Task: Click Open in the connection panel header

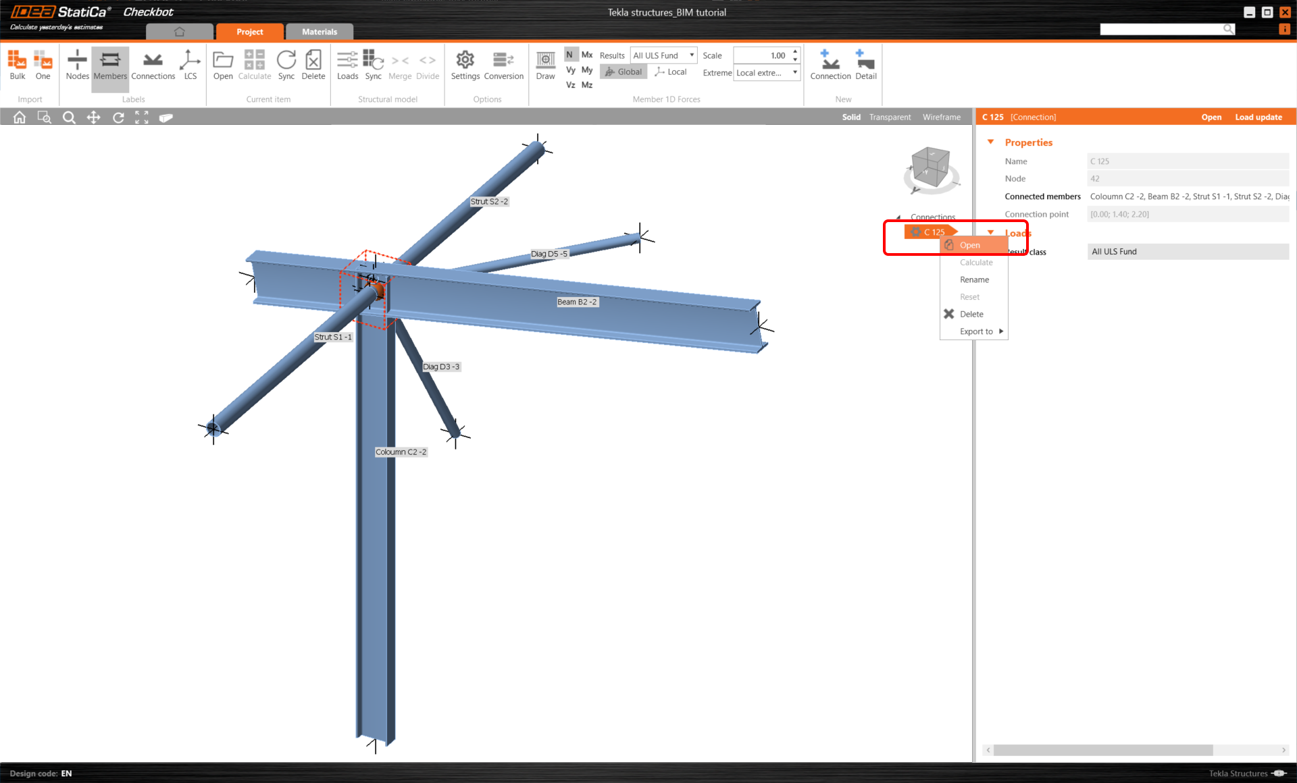Action: pyautogui.click(x=1211, y=117)
